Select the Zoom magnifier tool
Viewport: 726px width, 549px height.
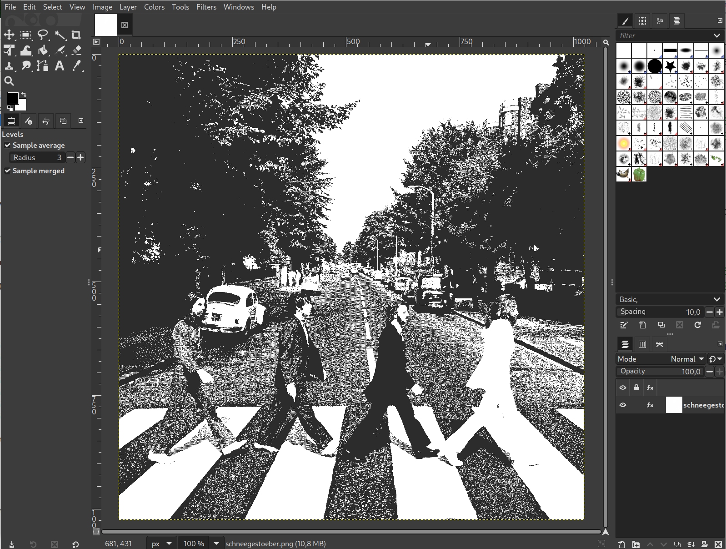pos(9,81)
